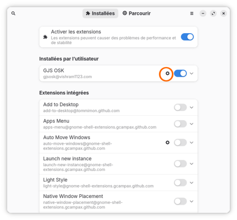Expand Native Window Placement details
Viewport: 237px width, 220px height.
pyautogui.click(x=192, y=201)
